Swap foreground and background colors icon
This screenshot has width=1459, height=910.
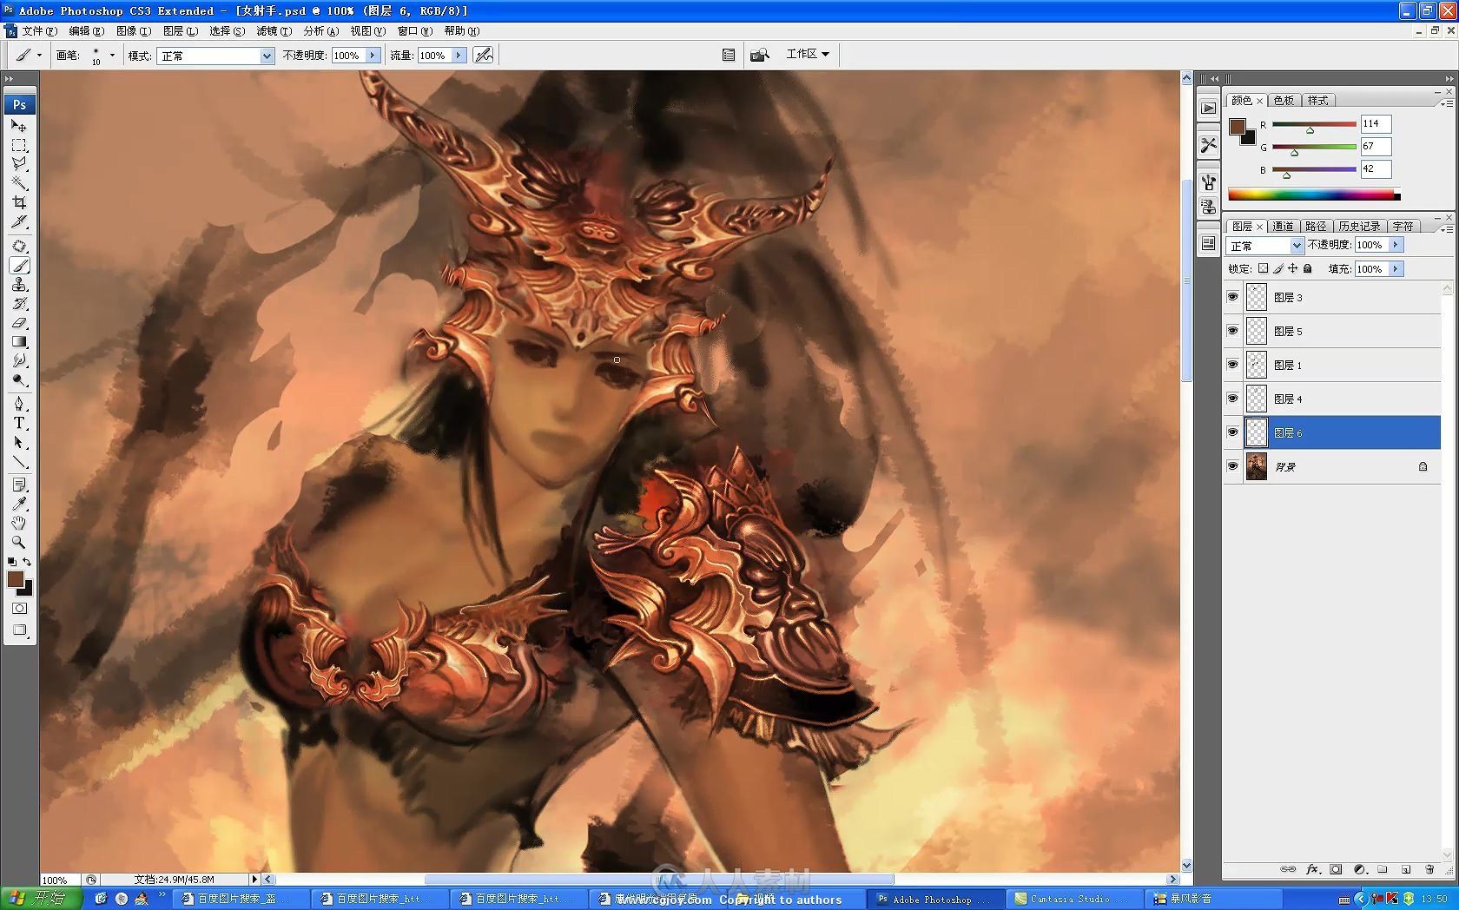tap(27, 562)
